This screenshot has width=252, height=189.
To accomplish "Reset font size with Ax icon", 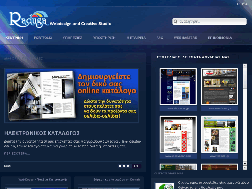I will 243,4.
